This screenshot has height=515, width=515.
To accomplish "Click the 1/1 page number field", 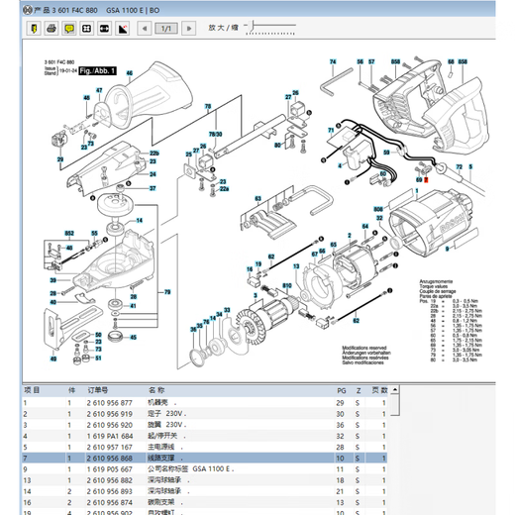I will click(x=166, y=29).
